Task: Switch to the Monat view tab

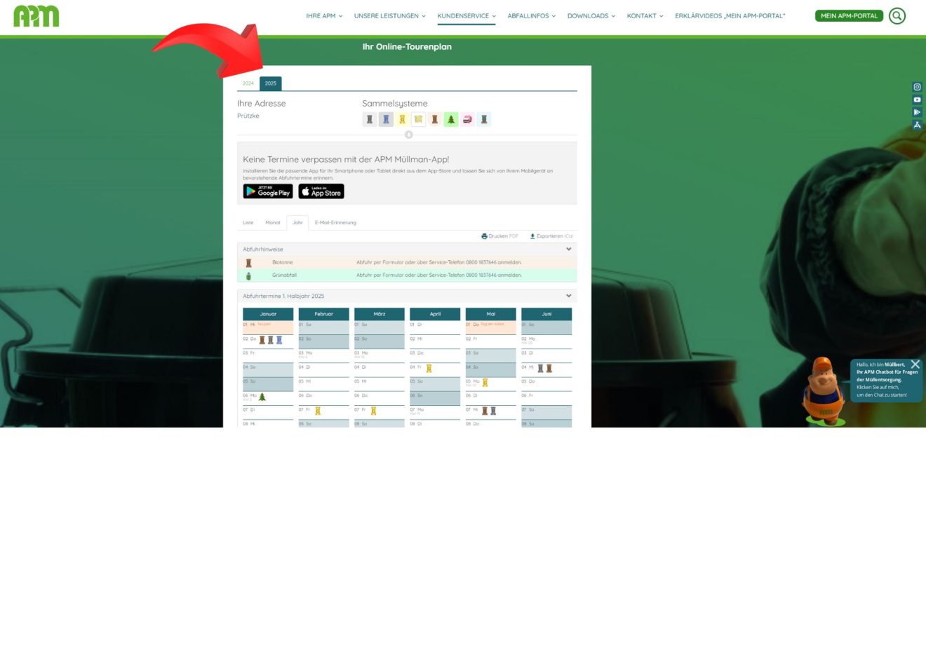Action: [x=272, y=222]
